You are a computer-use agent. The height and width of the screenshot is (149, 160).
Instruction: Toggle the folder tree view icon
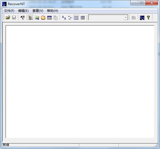pyautogui.click(x=31, y=18)
